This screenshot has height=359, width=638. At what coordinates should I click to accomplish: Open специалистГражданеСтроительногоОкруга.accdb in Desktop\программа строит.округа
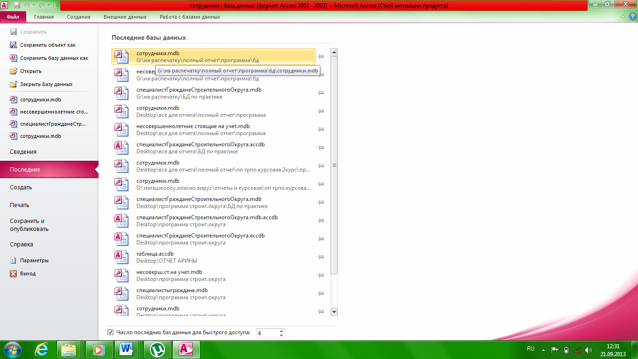click(213, 239)
